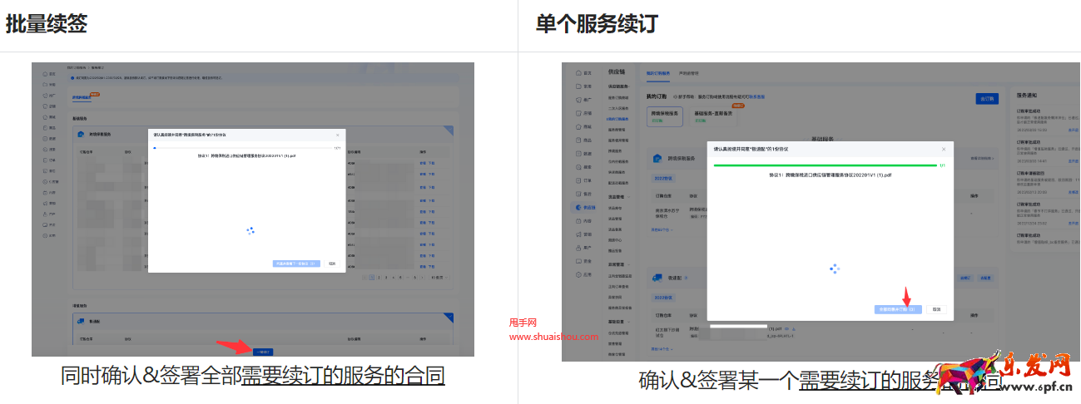Click pagination number 2 in left screenshot's table
The width and height of the screenshot is (1081, 404).
(380, 277)
